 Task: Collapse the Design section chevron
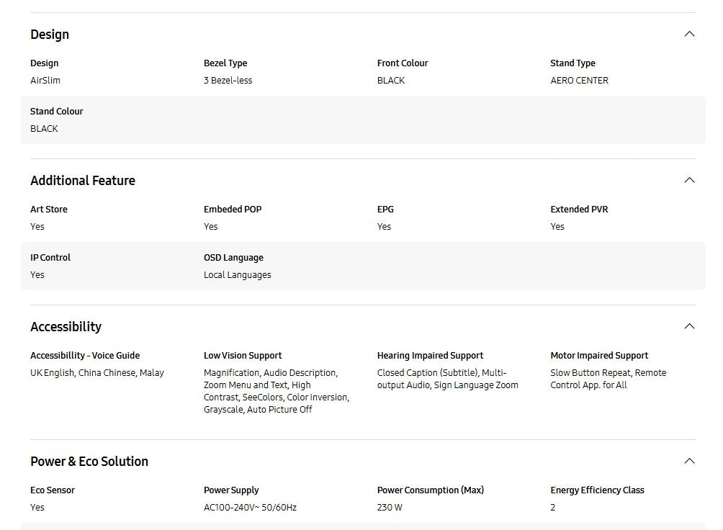point(689,34)
